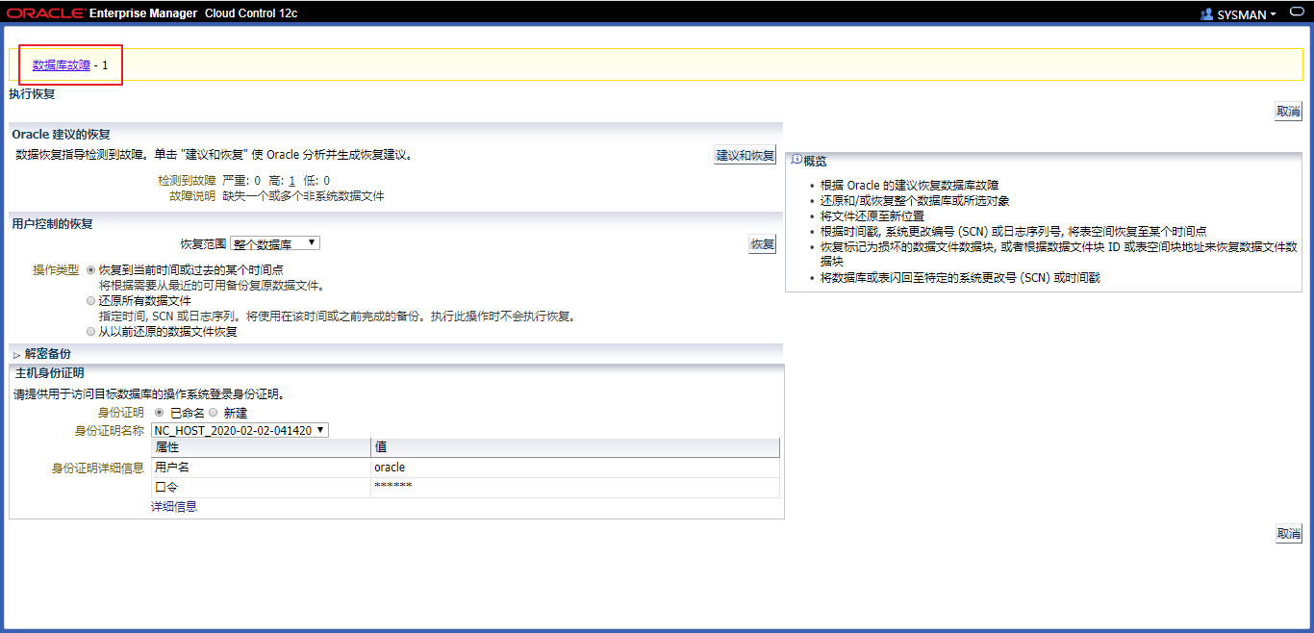The image size is (1314, 633).
Task: Click the 概览 info icon
Action: pyautogui.click(x=796, y=160)
